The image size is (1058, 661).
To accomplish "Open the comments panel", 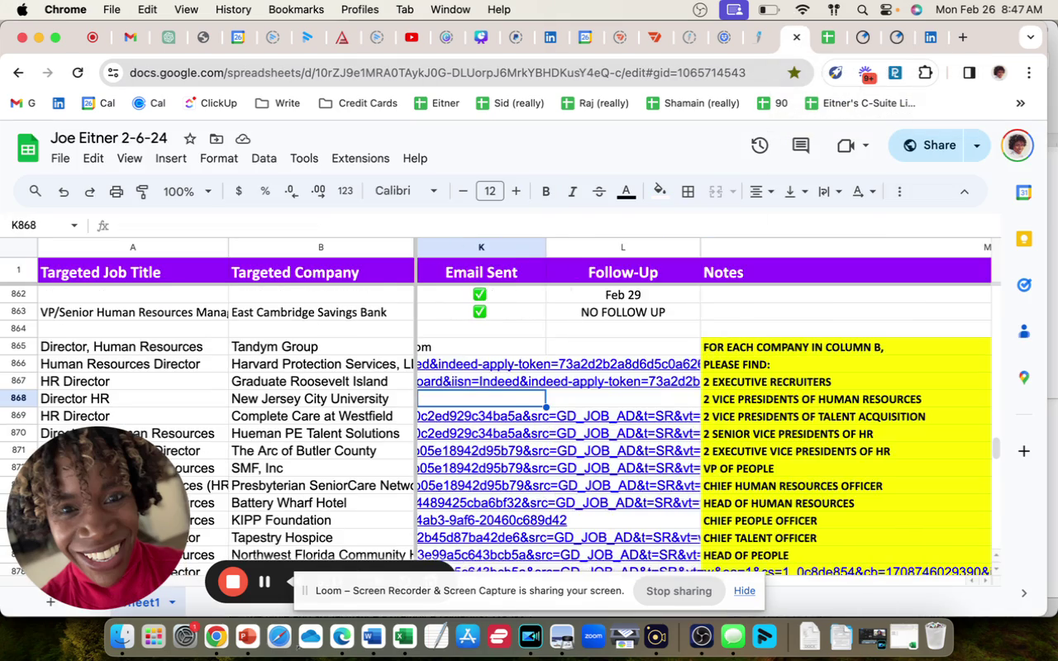I will pyautogui.click(x=800, y=145).
